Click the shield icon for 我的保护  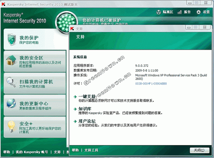point(12,39)
